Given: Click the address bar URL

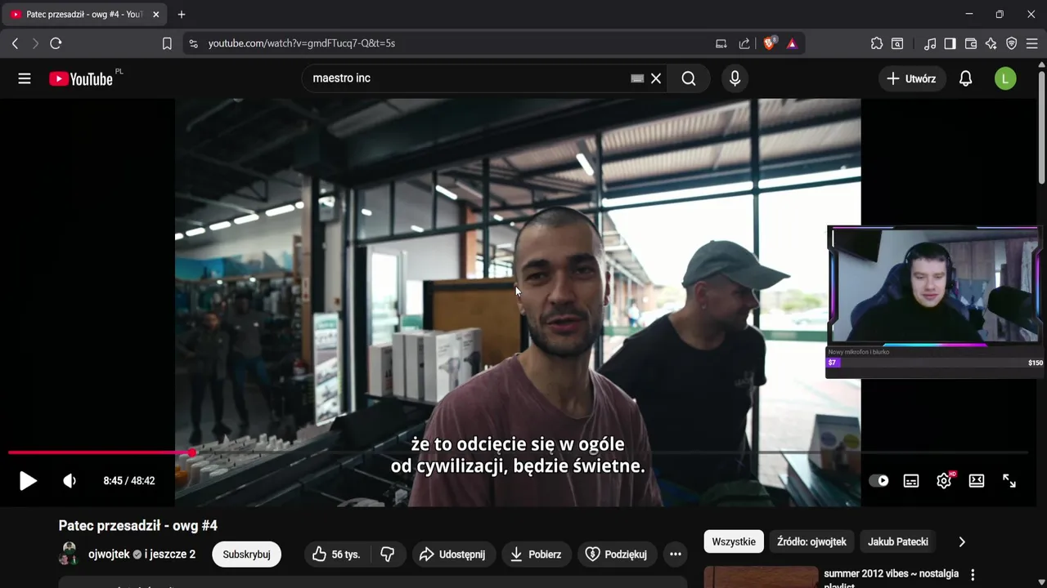Looking at the screenshot, I should (302, 43).
